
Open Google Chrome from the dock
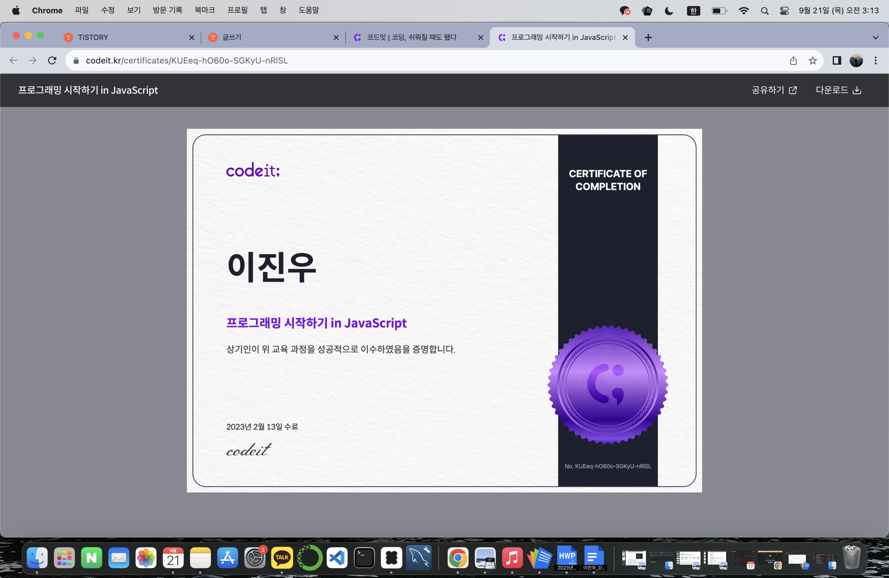click(x=458, y=558)
